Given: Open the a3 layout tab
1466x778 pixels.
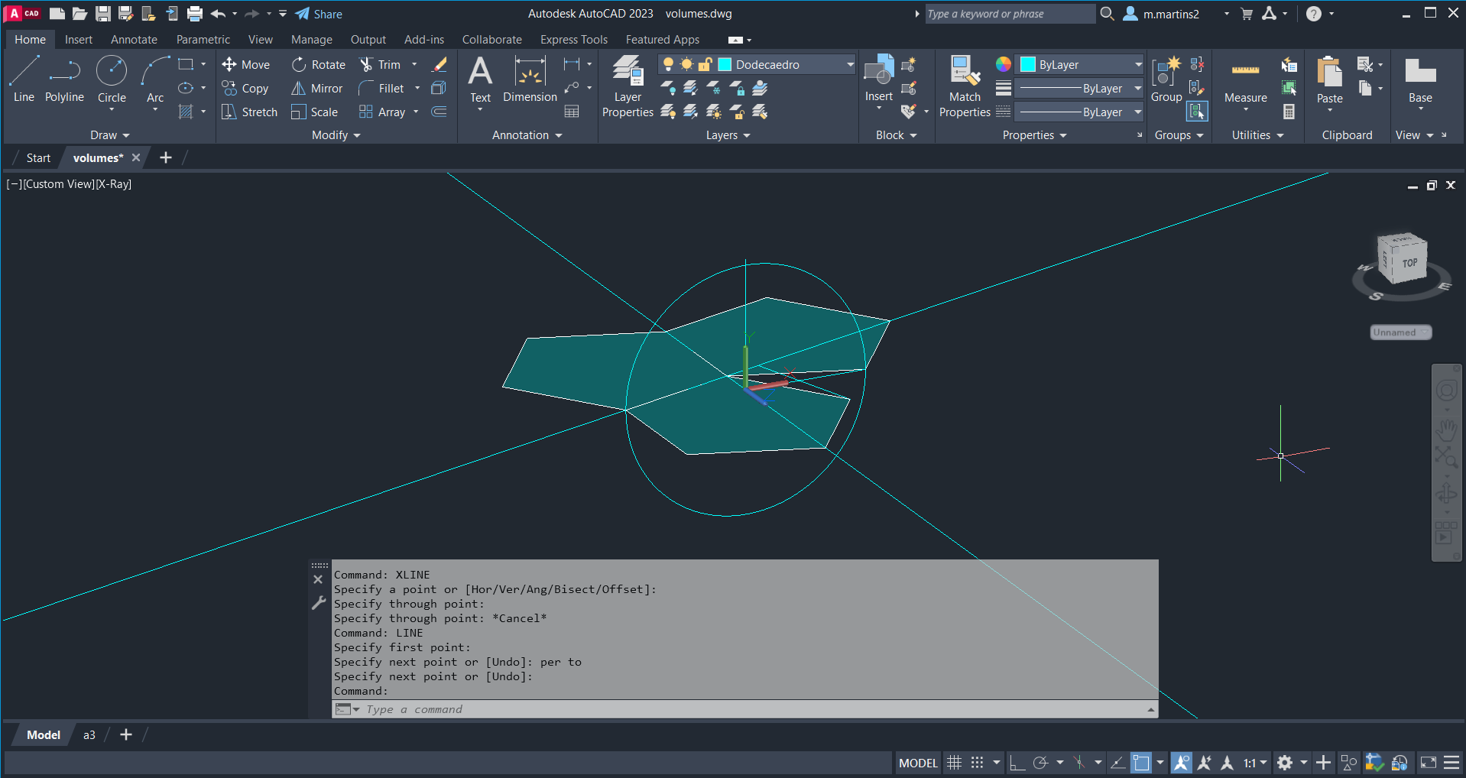Looking at the screenshot, I should pyautogui.click(x=89, y=735).
